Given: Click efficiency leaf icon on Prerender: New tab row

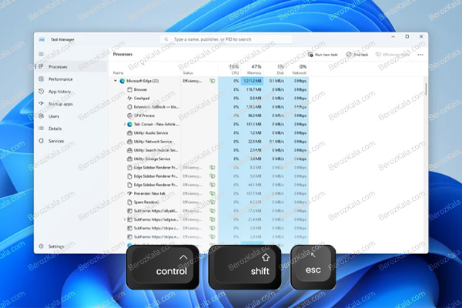Looking at the screenshot, I should pos(213,193).
